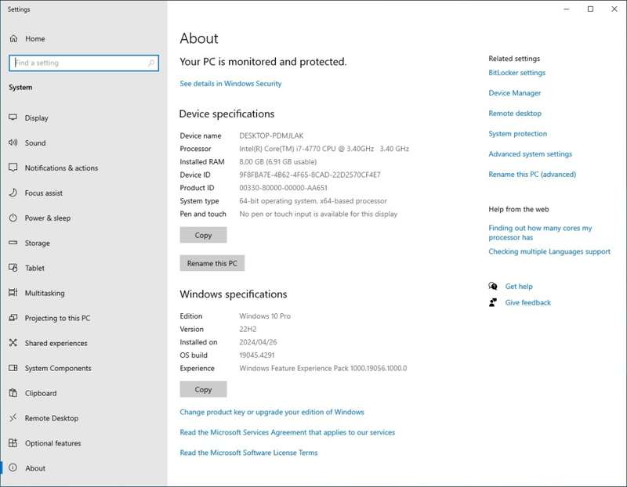The image size is (627, 487).
Task: Click the device name DESKTOP-PDMJLAK
Action: pyautogui.click(x=271, y=135)
